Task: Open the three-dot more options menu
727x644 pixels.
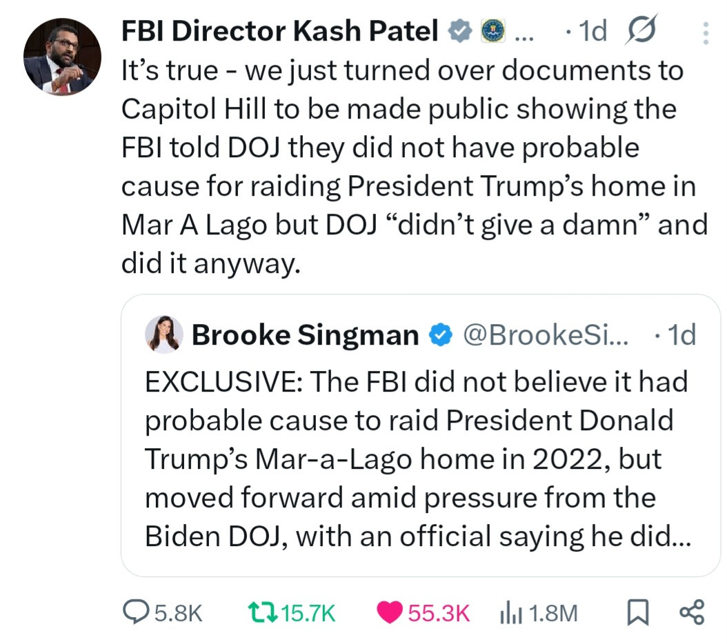Action: pyautogui.click(x=705, y=32)
